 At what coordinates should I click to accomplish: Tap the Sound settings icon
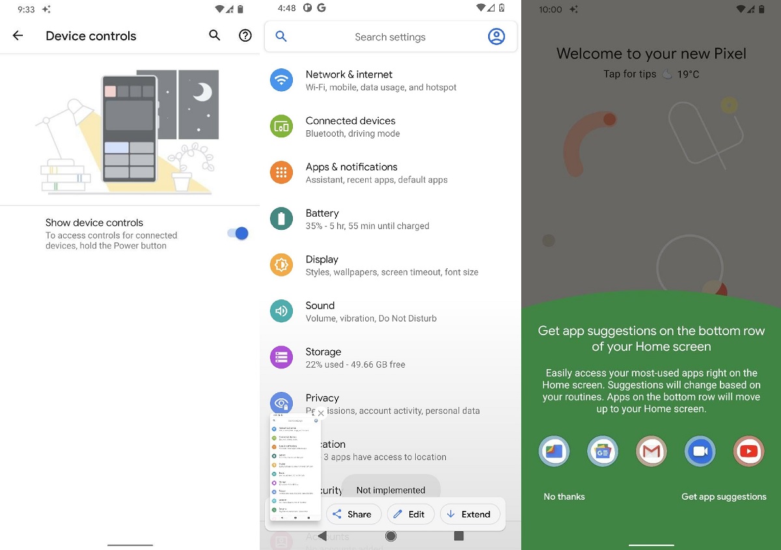click(x=281, y=311)
